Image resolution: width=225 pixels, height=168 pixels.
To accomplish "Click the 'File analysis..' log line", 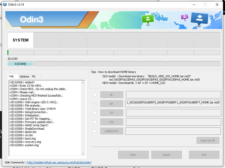I will tap(25, 105).
